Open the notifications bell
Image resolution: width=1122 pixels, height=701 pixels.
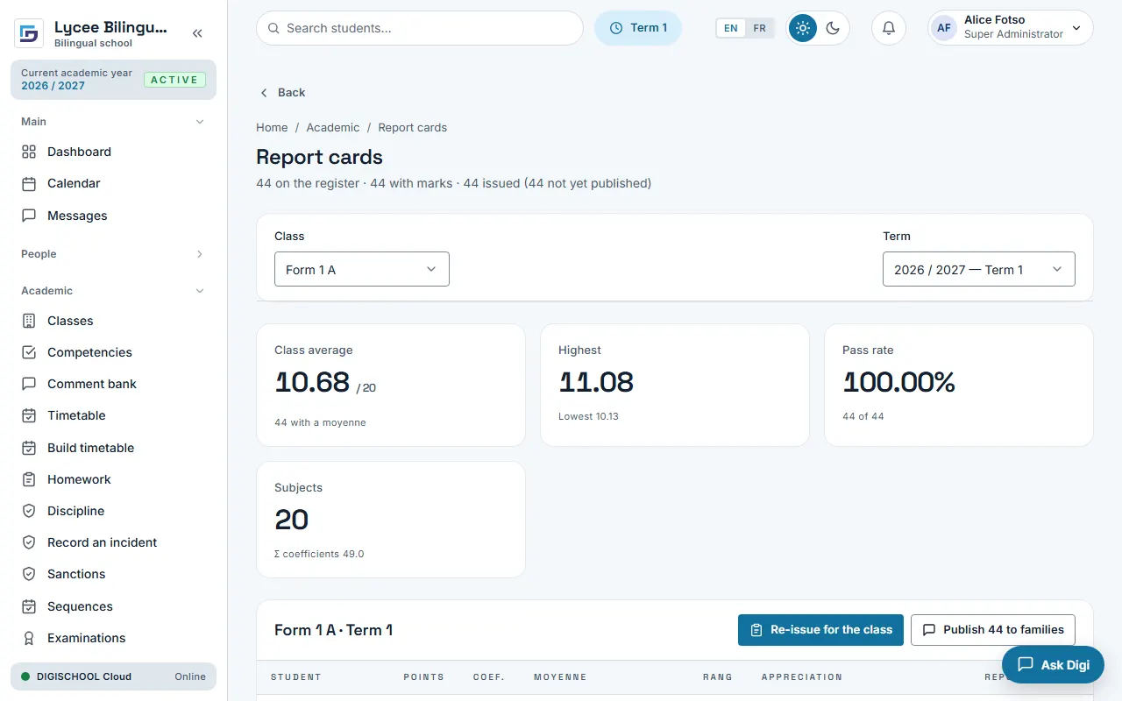[888, 28]
